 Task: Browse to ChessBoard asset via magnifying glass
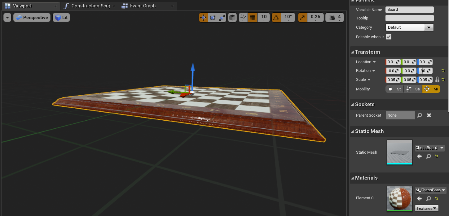[x=429, y=156]
